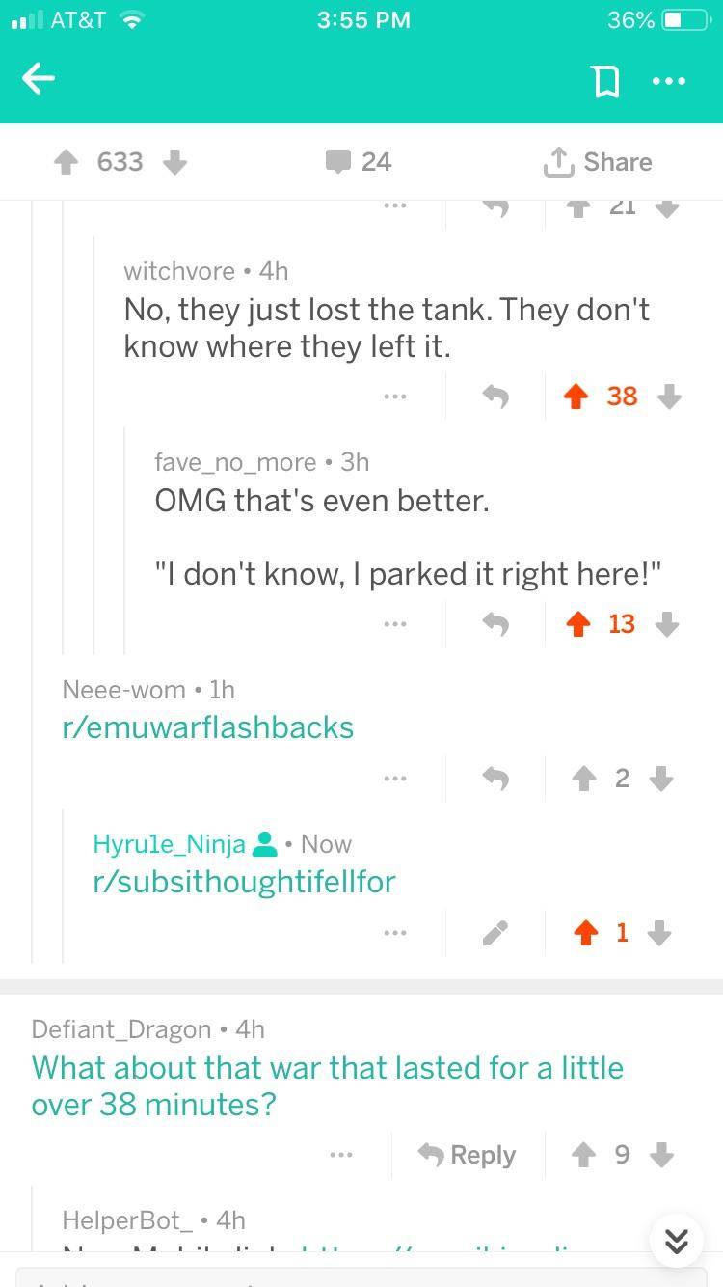Open more options for Hyrule_Ninja's comment
Image resolution: width=723 pixels, height=1287 pixels.
[394, 933]
